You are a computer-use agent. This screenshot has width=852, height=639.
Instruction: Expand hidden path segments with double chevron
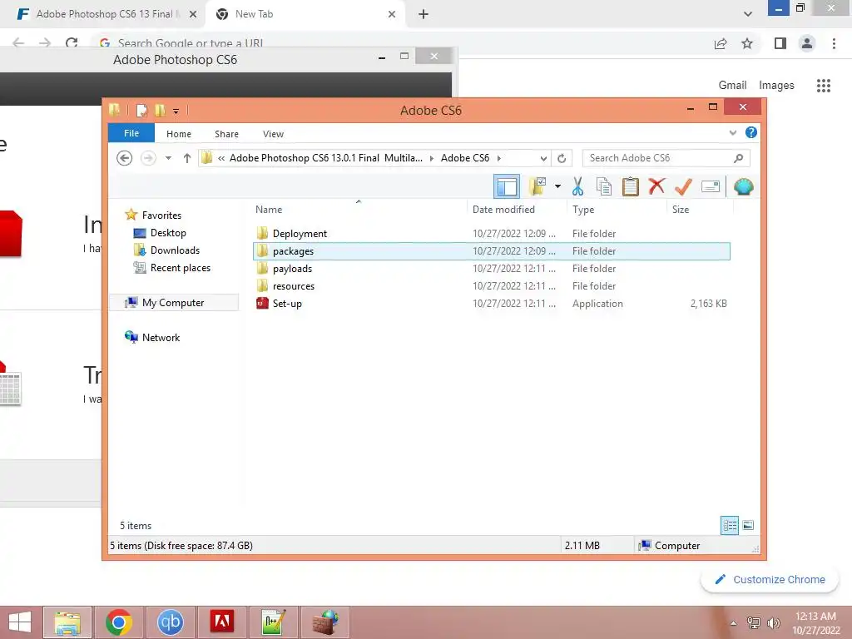(x=221, y=158)
